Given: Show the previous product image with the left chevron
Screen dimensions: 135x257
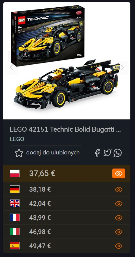Looking at the screenshot, I should click(11, 67).
